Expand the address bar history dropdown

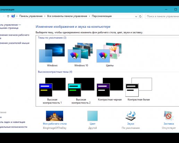coord(136,16)
